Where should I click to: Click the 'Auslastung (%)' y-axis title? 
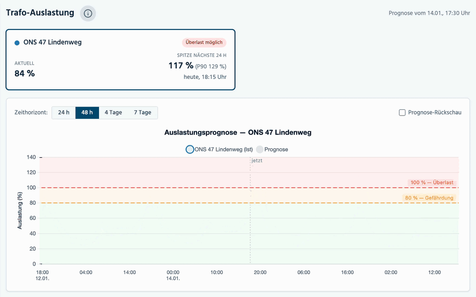tap(20, 211)
